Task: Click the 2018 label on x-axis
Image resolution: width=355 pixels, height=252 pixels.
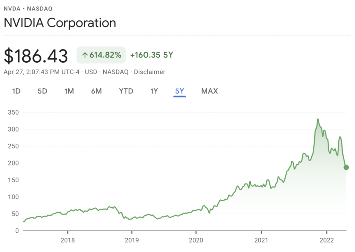Action: tap(68, 241)
